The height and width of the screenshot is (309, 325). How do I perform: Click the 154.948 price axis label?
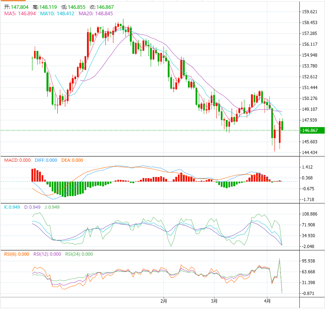point(309,55)
